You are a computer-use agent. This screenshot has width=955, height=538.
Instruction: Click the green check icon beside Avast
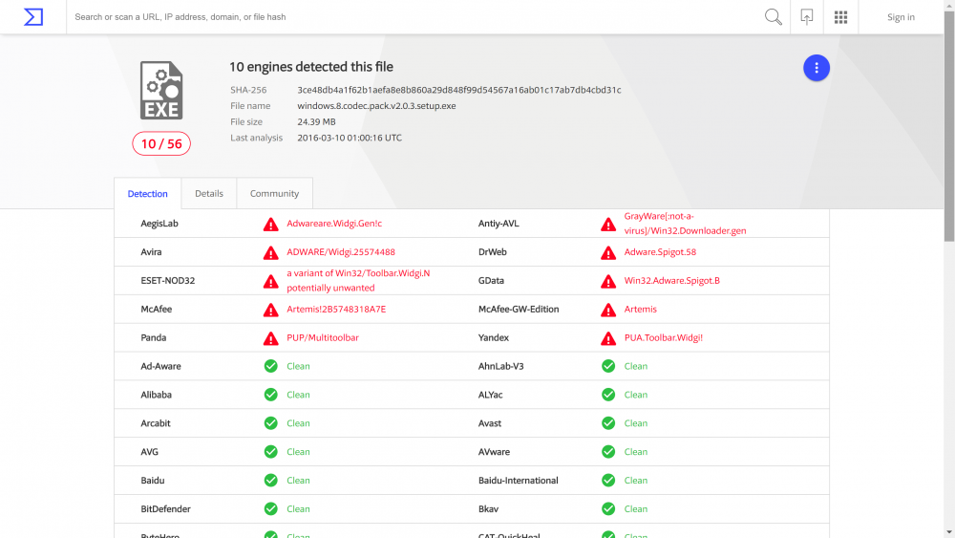point(608,423)
